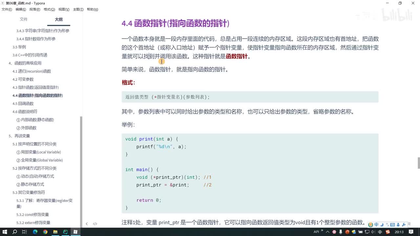
Task: Click the 4.4 函数指针 main heading
Action: point(176,23)
